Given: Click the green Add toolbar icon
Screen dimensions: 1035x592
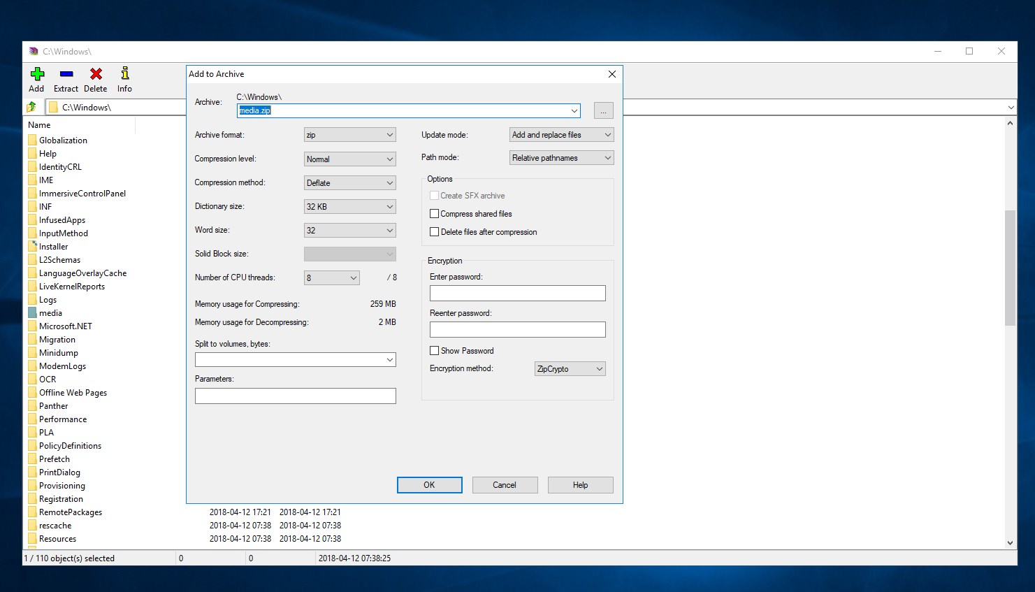Looking at the screenshot, I should [37, 74].
